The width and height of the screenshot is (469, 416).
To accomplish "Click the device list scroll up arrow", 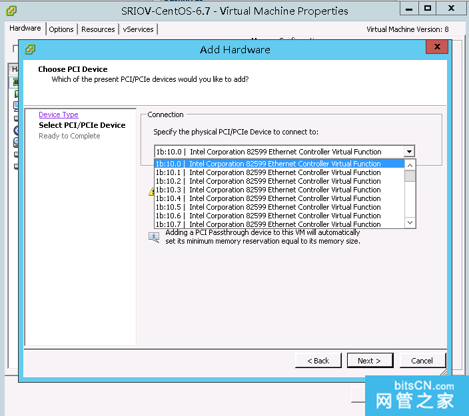I will click(410, 165).
